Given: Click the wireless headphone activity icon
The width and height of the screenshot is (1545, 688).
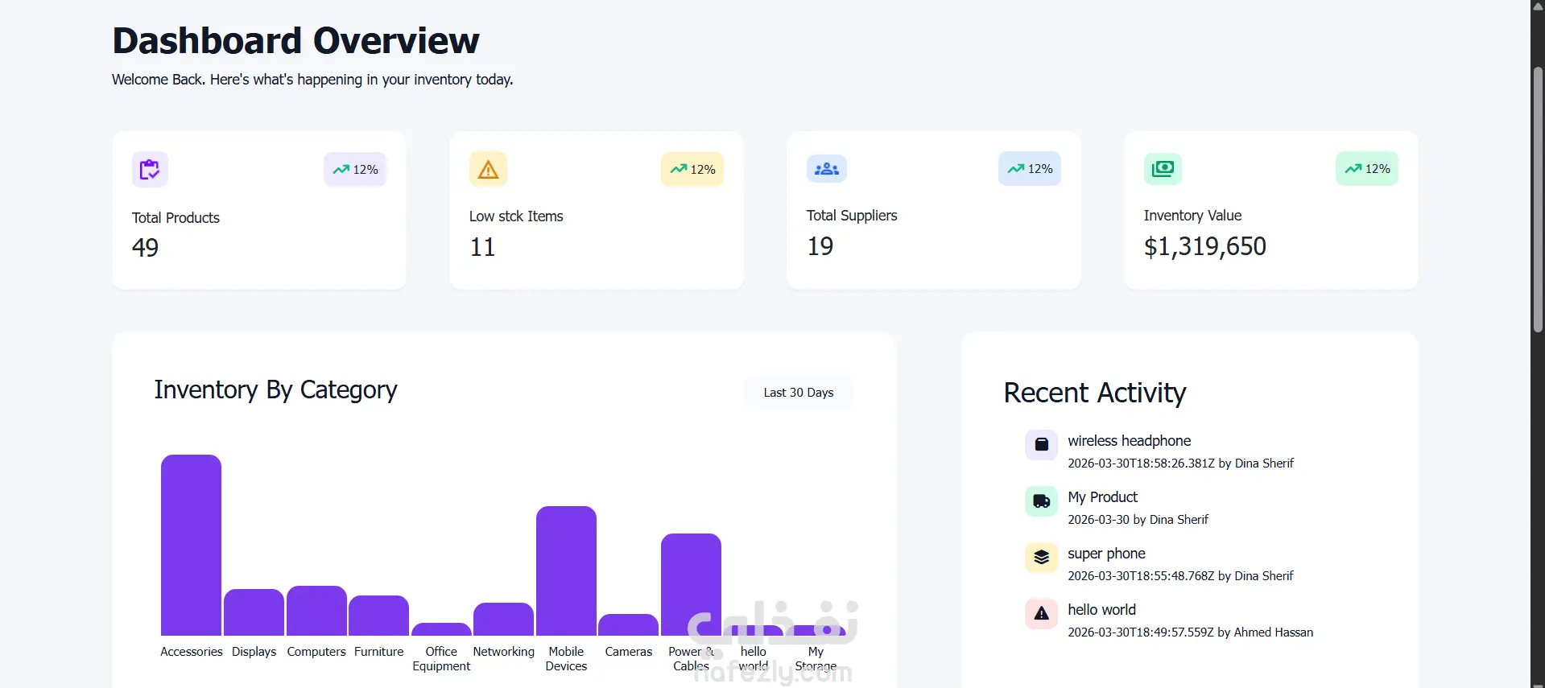Looking at the screenshot, I should coord(1041,444).
